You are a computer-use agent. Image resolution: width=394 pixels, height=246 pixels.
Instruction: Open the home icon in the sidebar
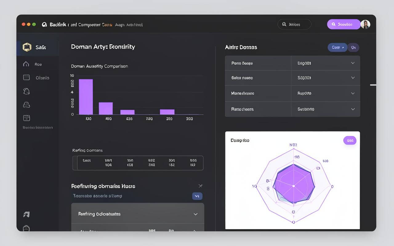click(26, 64)
